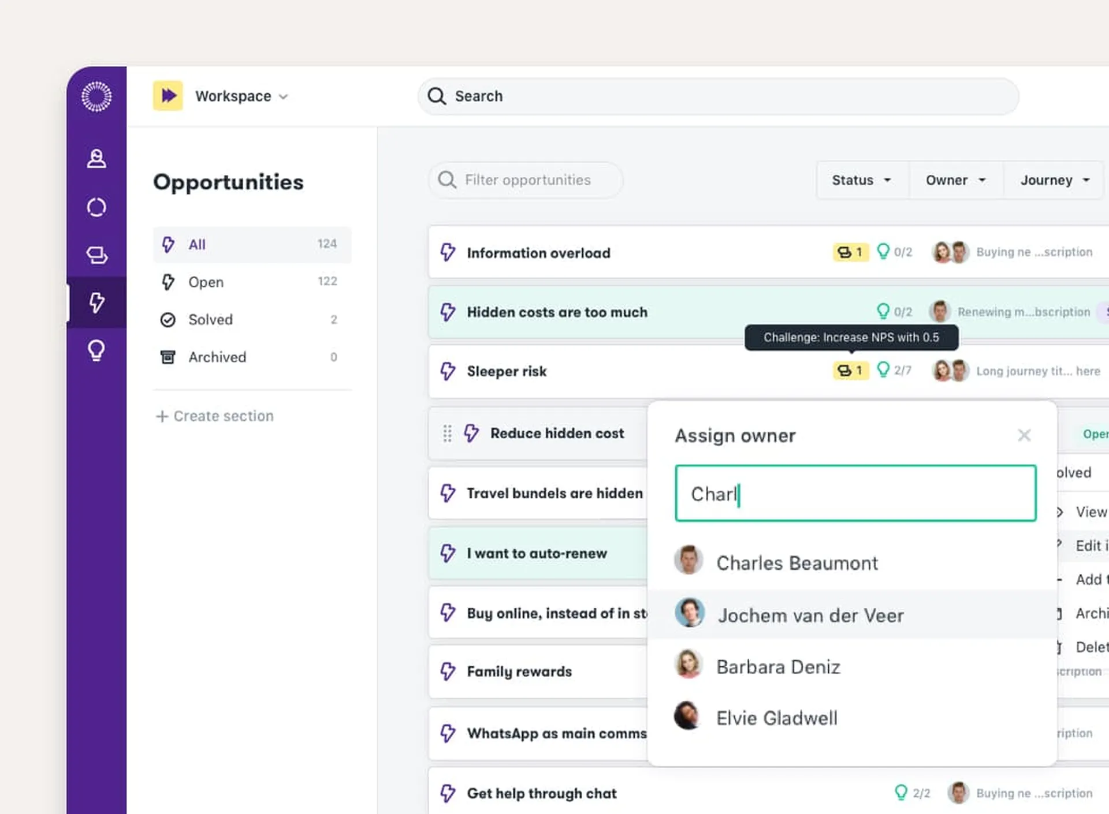Screen dimensions: 1109x814
Task: Click solutions 2/7 on Sleeper risk row
Action: 894,370
